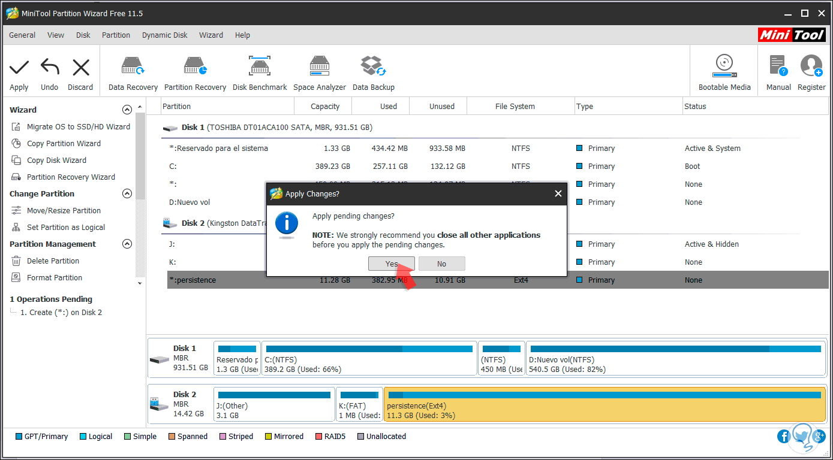
Task: Select the Disk 2 drive icon in disk map
Action: [159, 404]
